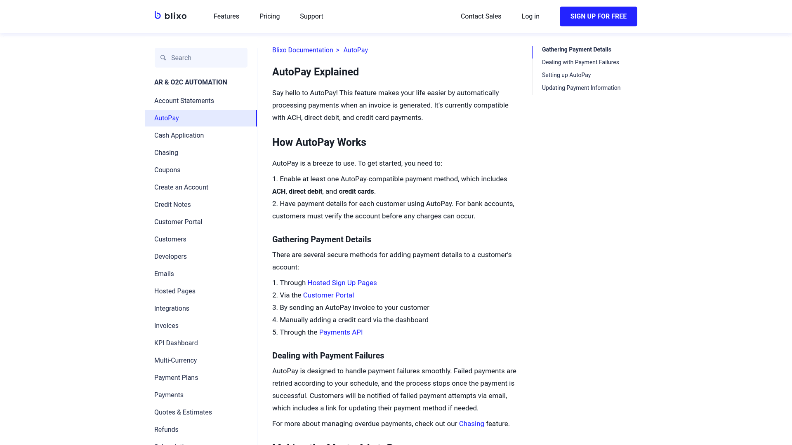Click the Blixo logo
792x445 pixels.
point(170,16)
